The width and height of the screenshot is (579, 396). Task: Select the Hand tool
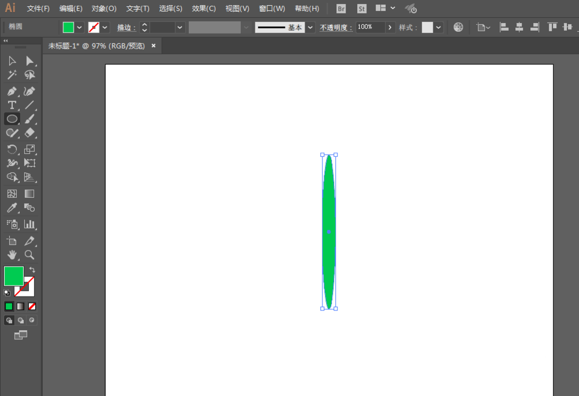12,254
